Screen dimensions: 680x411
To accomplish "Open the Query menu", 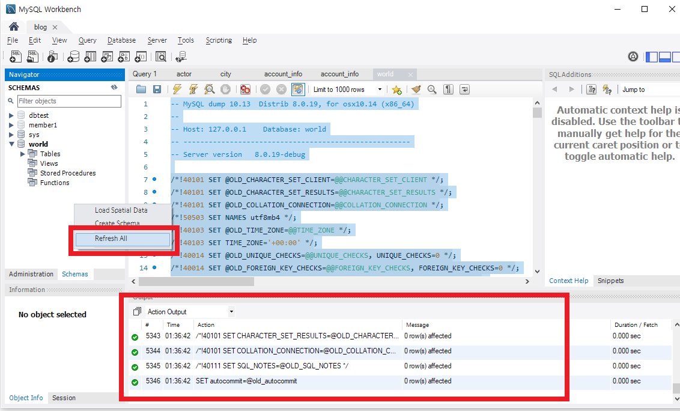I will tap(87, 40).
